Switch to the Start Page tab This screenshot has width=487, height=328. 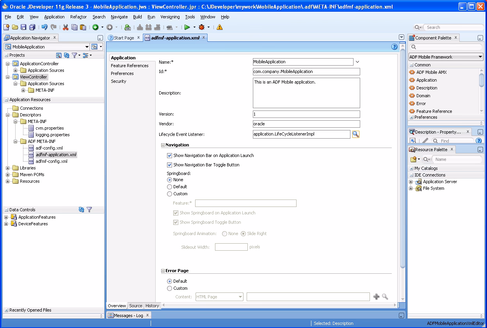point(124,38)
